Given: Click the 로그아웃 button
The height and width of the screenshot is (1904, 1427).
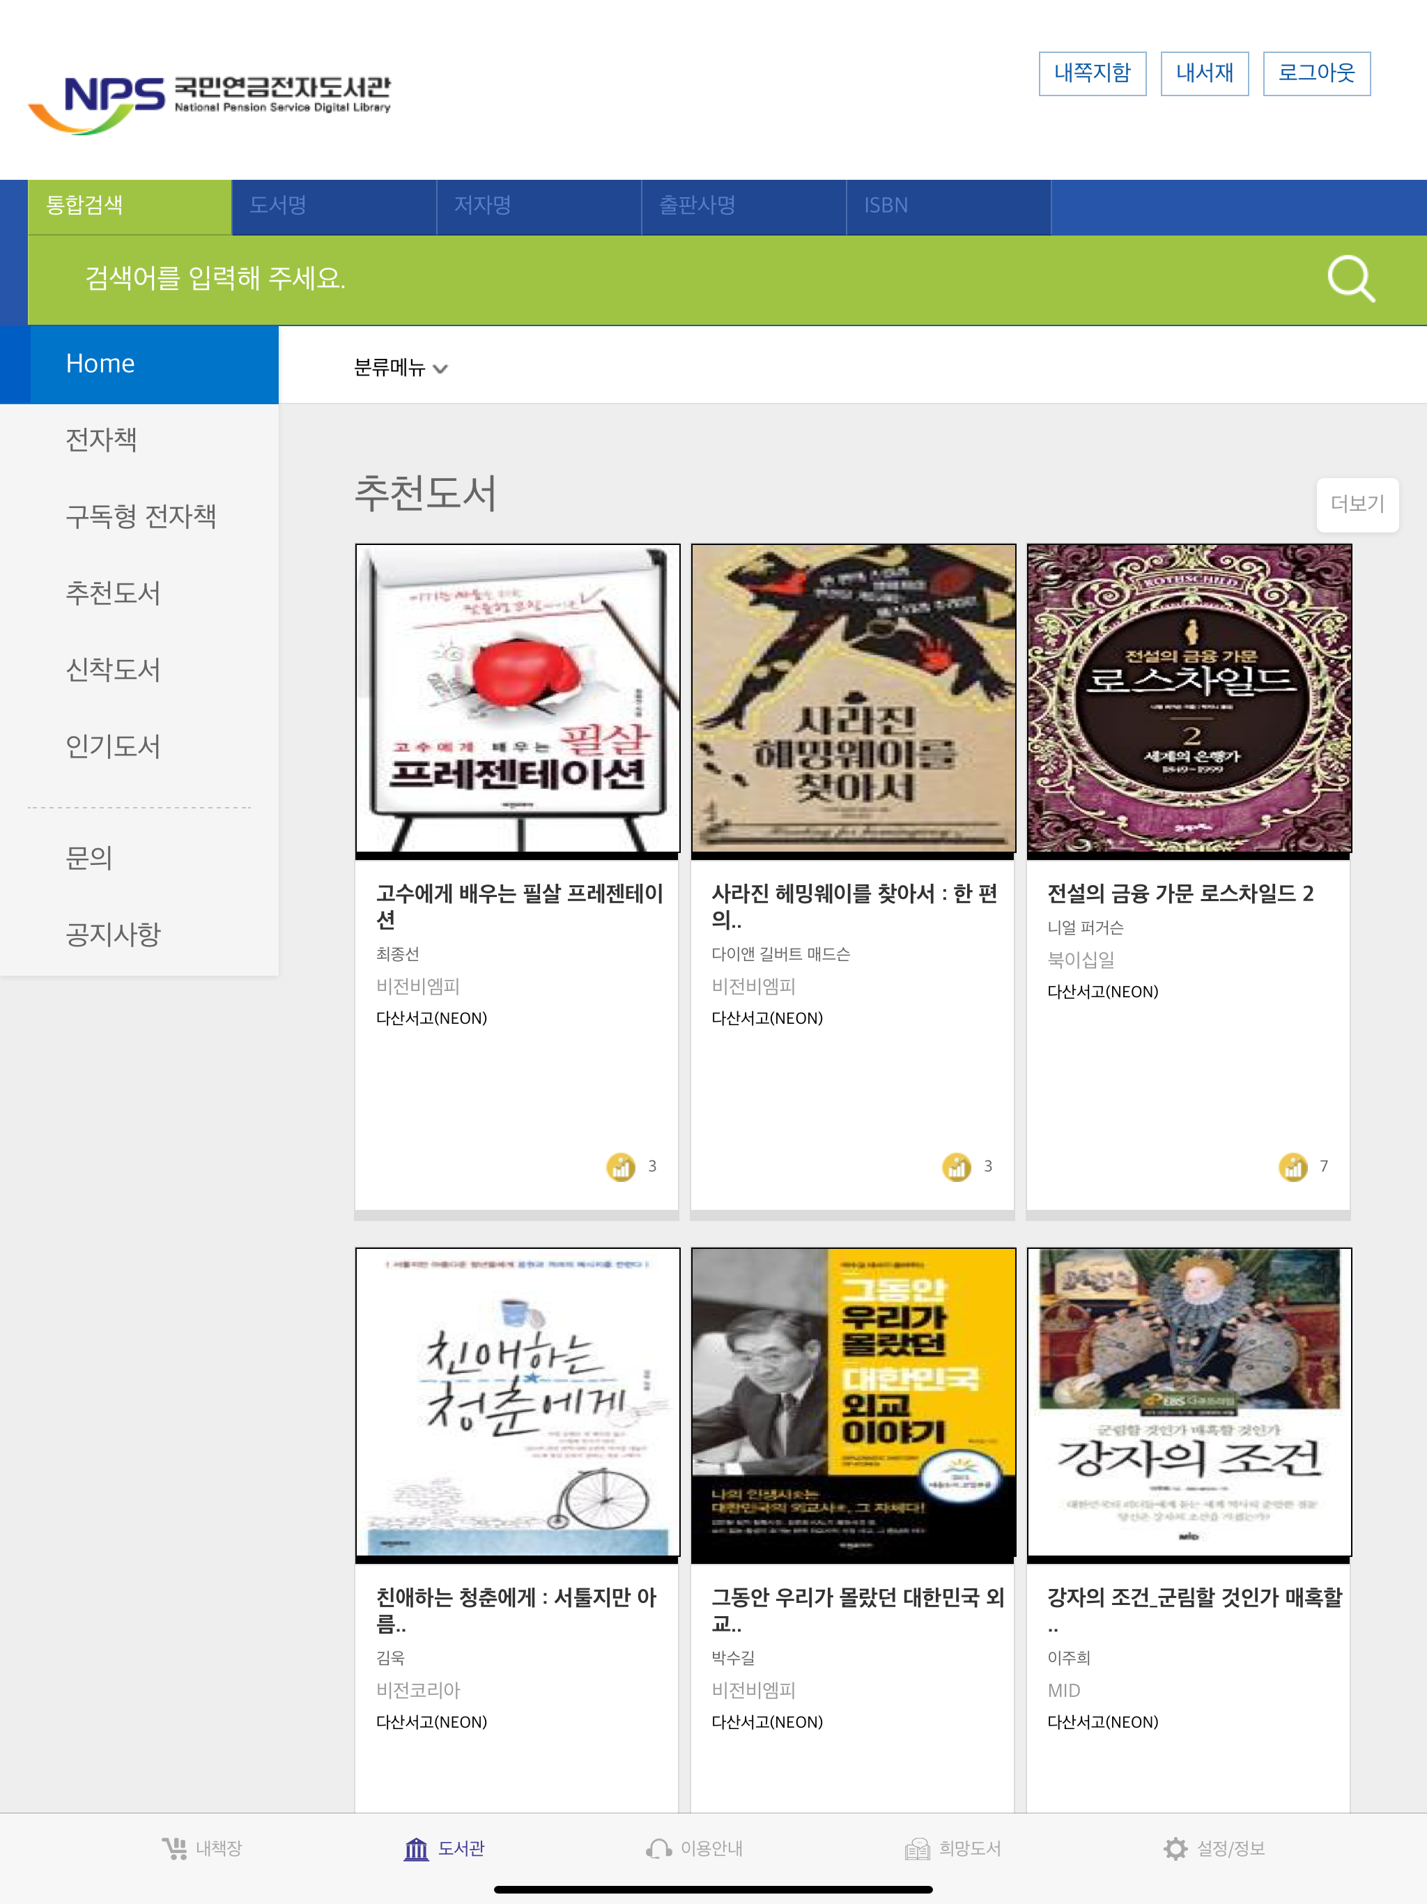Looking at the screenshot, I should (1316, 73).
